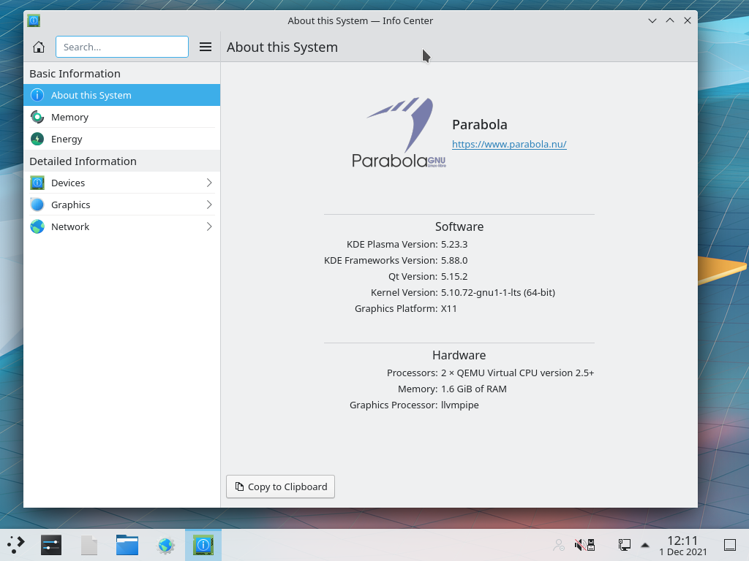749x561 pixels.
Task: Click the Hardware section heading
Action: click(459, 356)
